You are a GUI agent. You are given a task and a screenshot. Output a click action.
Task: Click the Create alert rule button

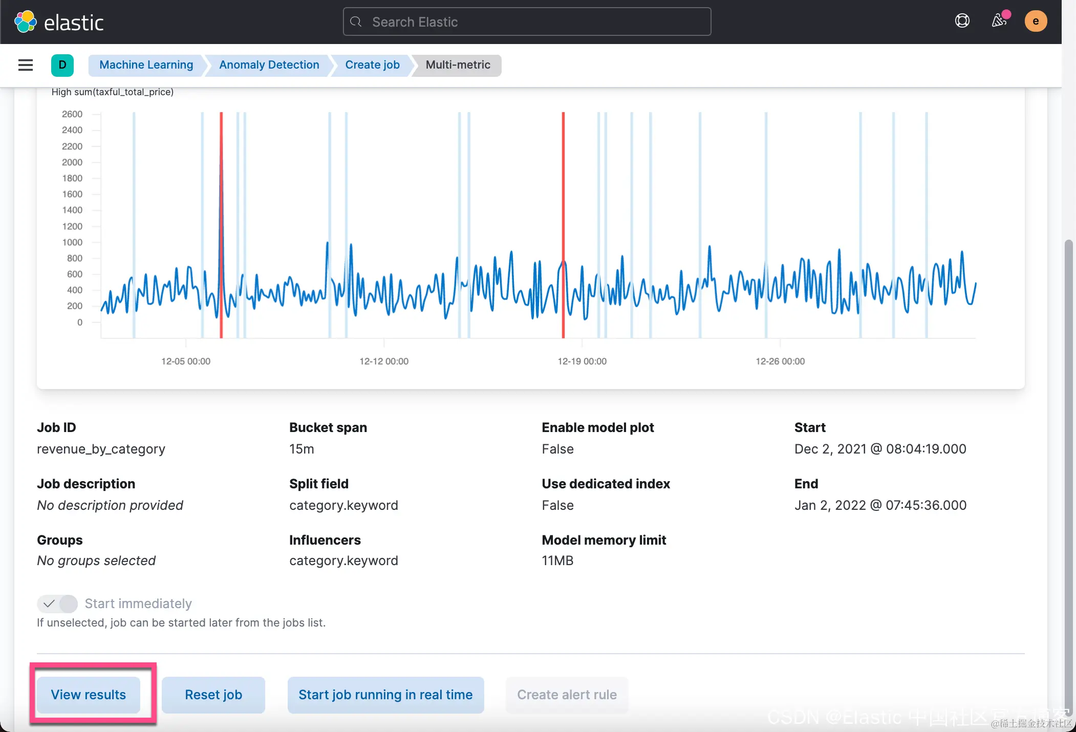[x=567, y=695]
